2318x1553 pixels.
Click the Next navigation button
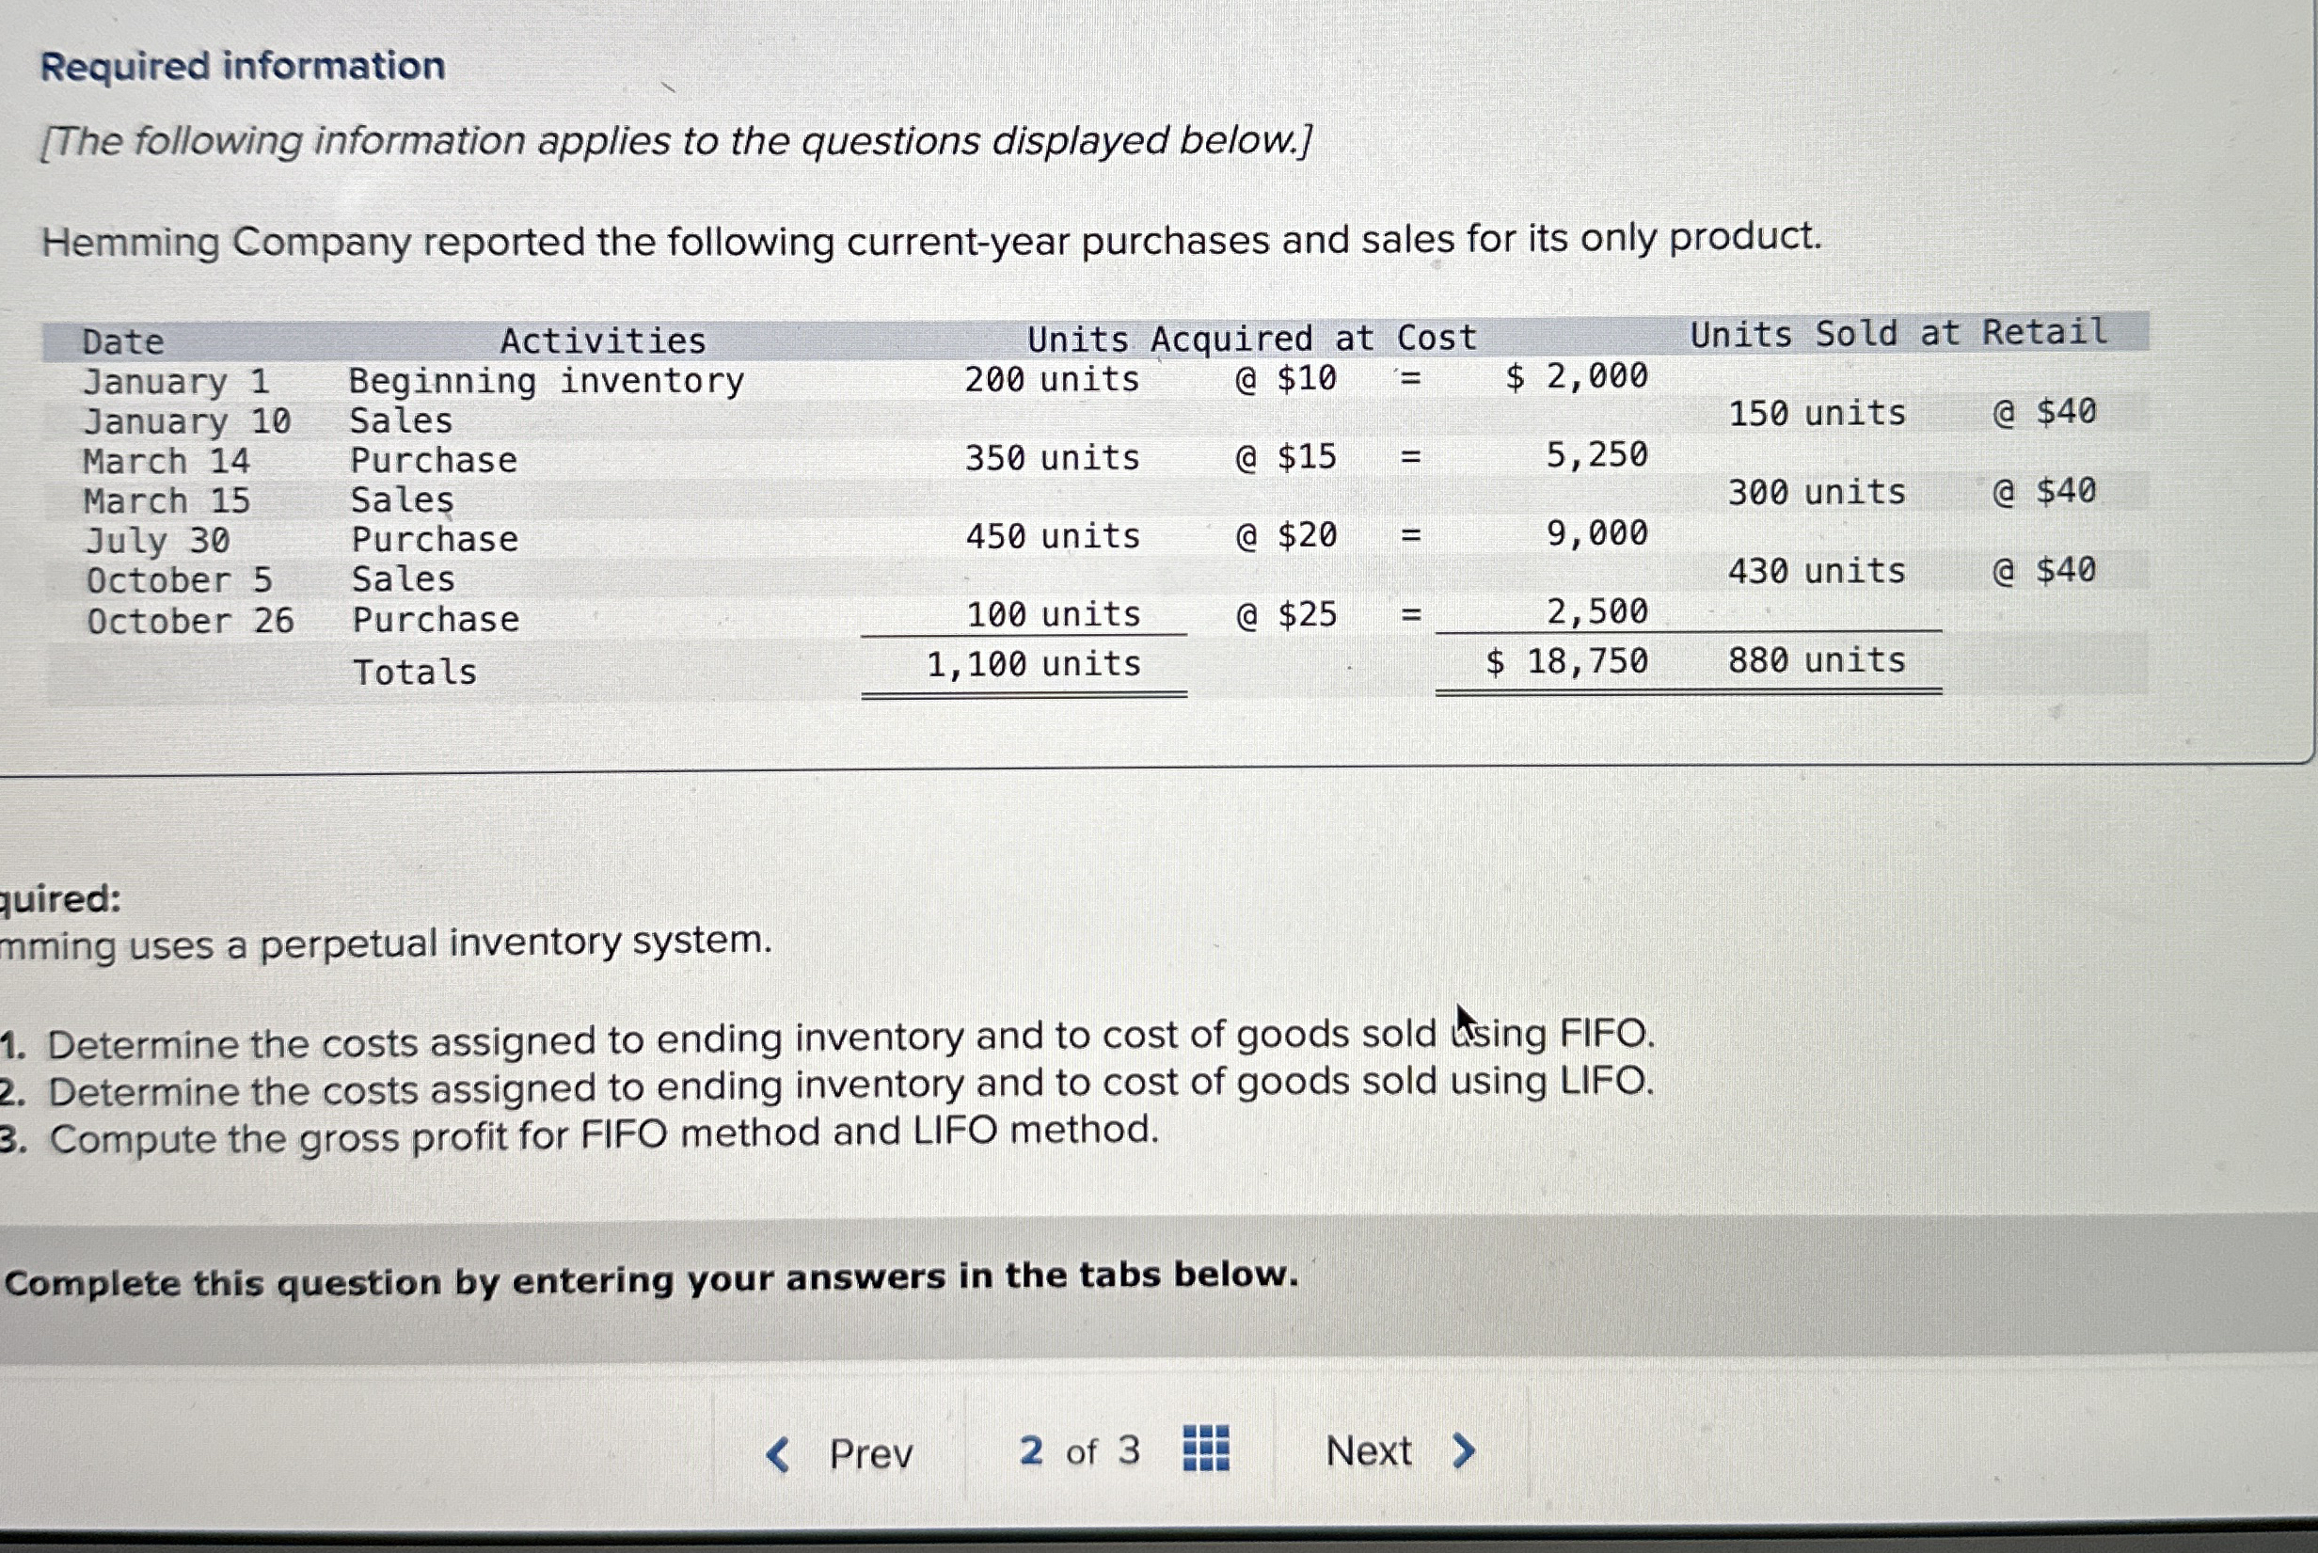(x=1368, y=1451)
